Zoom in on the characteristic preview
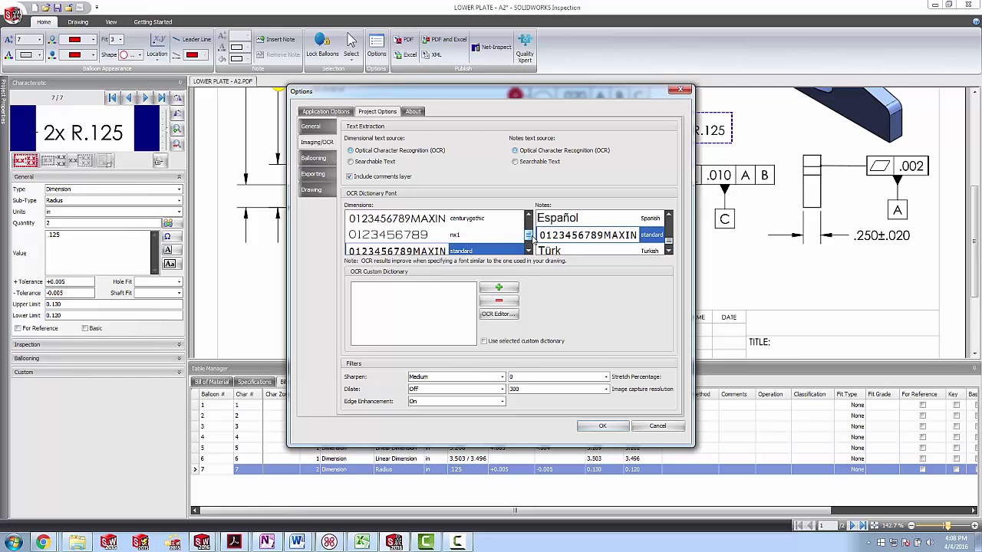 tap(177, 130)
